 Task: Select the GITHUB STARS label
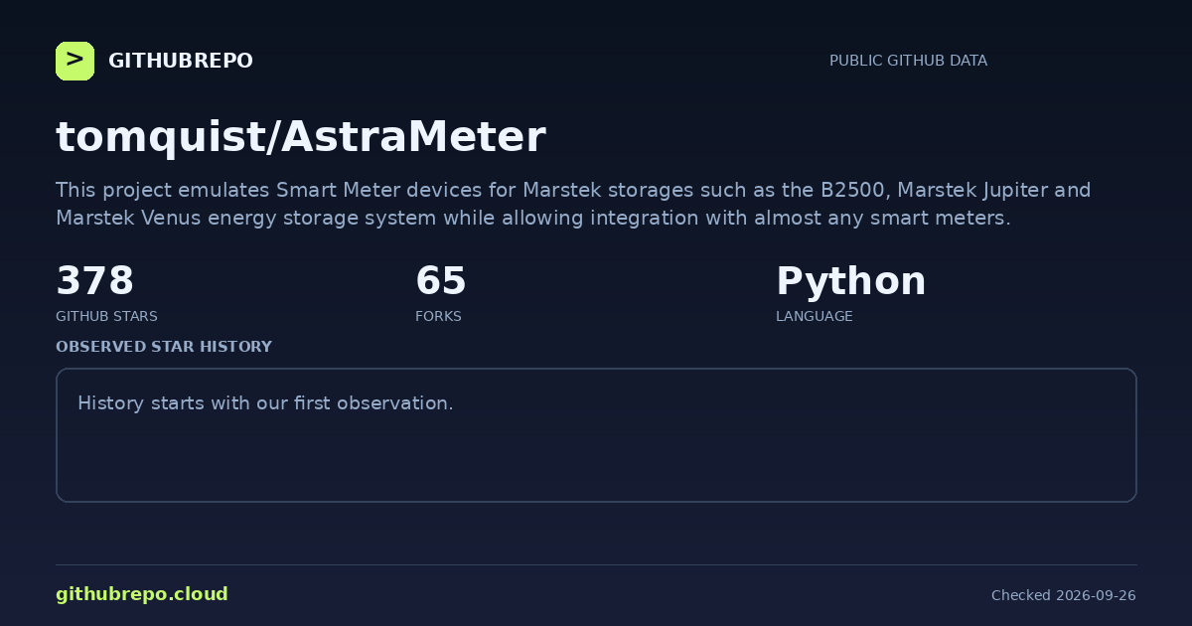pyautogui.click(x=106, y=316)
